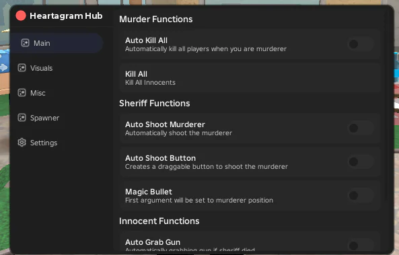The image size is (399, 255).
Task: Click 'Automatically shoot the murderer' description
Action: click(178, 133)
